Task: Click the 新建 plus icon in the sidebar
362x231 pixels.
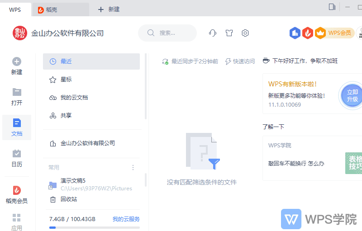Action: tap(17, 61)
